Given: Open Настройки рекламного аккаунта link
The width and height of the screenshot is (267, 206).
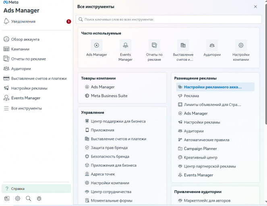Looking at the screenshot, I should pos(213,87).
